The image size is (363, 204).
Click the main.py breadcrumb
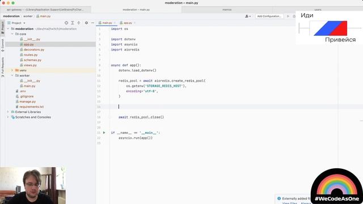tap(43, 16)
